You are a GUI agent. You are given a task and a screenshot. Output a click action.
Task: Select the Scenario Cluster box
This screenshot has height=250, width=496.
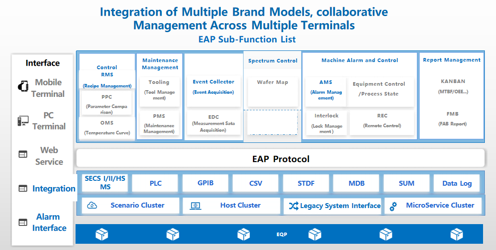(130, 206)
